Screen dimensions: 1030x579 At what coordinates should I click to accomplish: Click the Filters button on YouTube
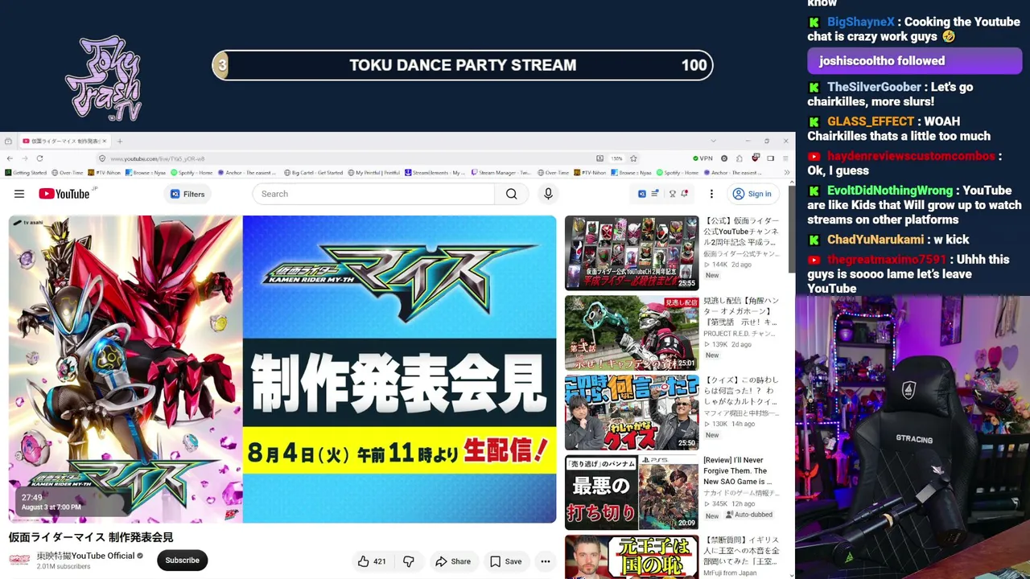(188, 194)
